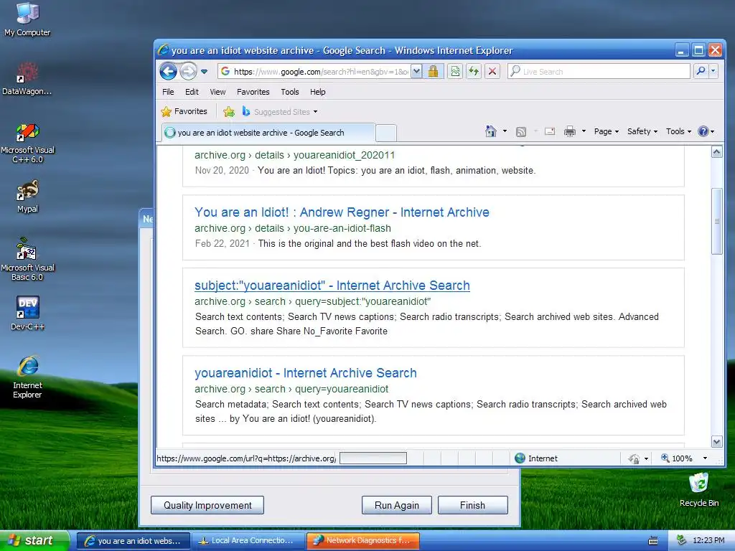Expand zoom level dropdown arrow

[705, 458]
